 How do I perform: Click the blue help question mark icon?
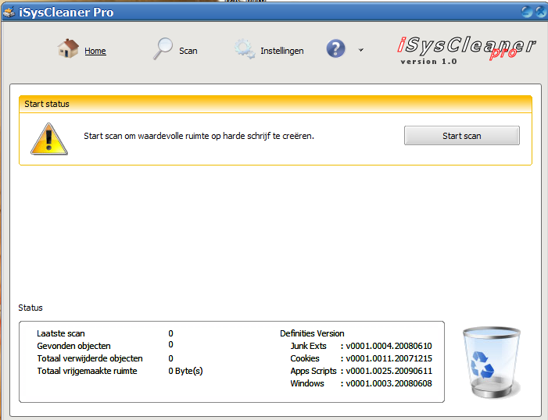click(336, 48)
